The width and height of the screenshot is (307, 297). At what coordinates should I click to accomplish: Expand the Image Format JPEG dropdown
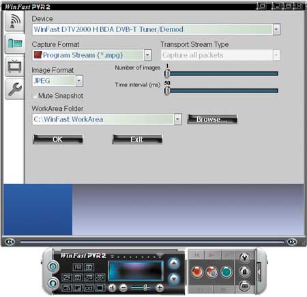(79, 80)
